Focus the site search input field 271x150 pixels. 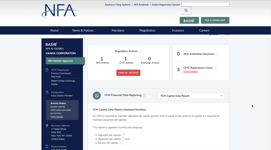205,5
